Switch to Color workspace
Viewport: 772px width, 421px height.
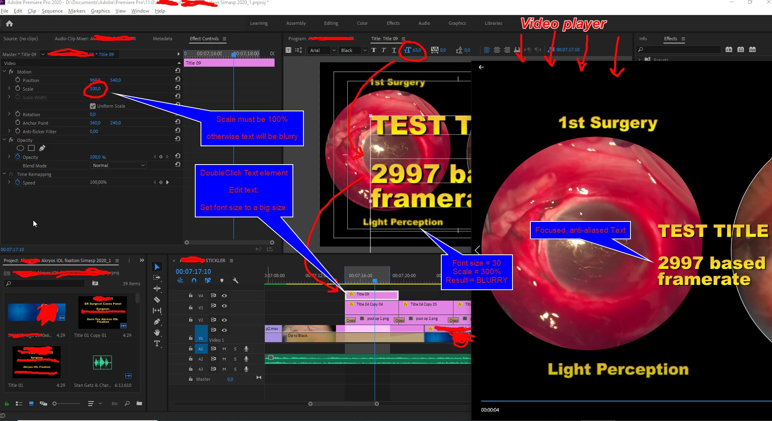362,23
